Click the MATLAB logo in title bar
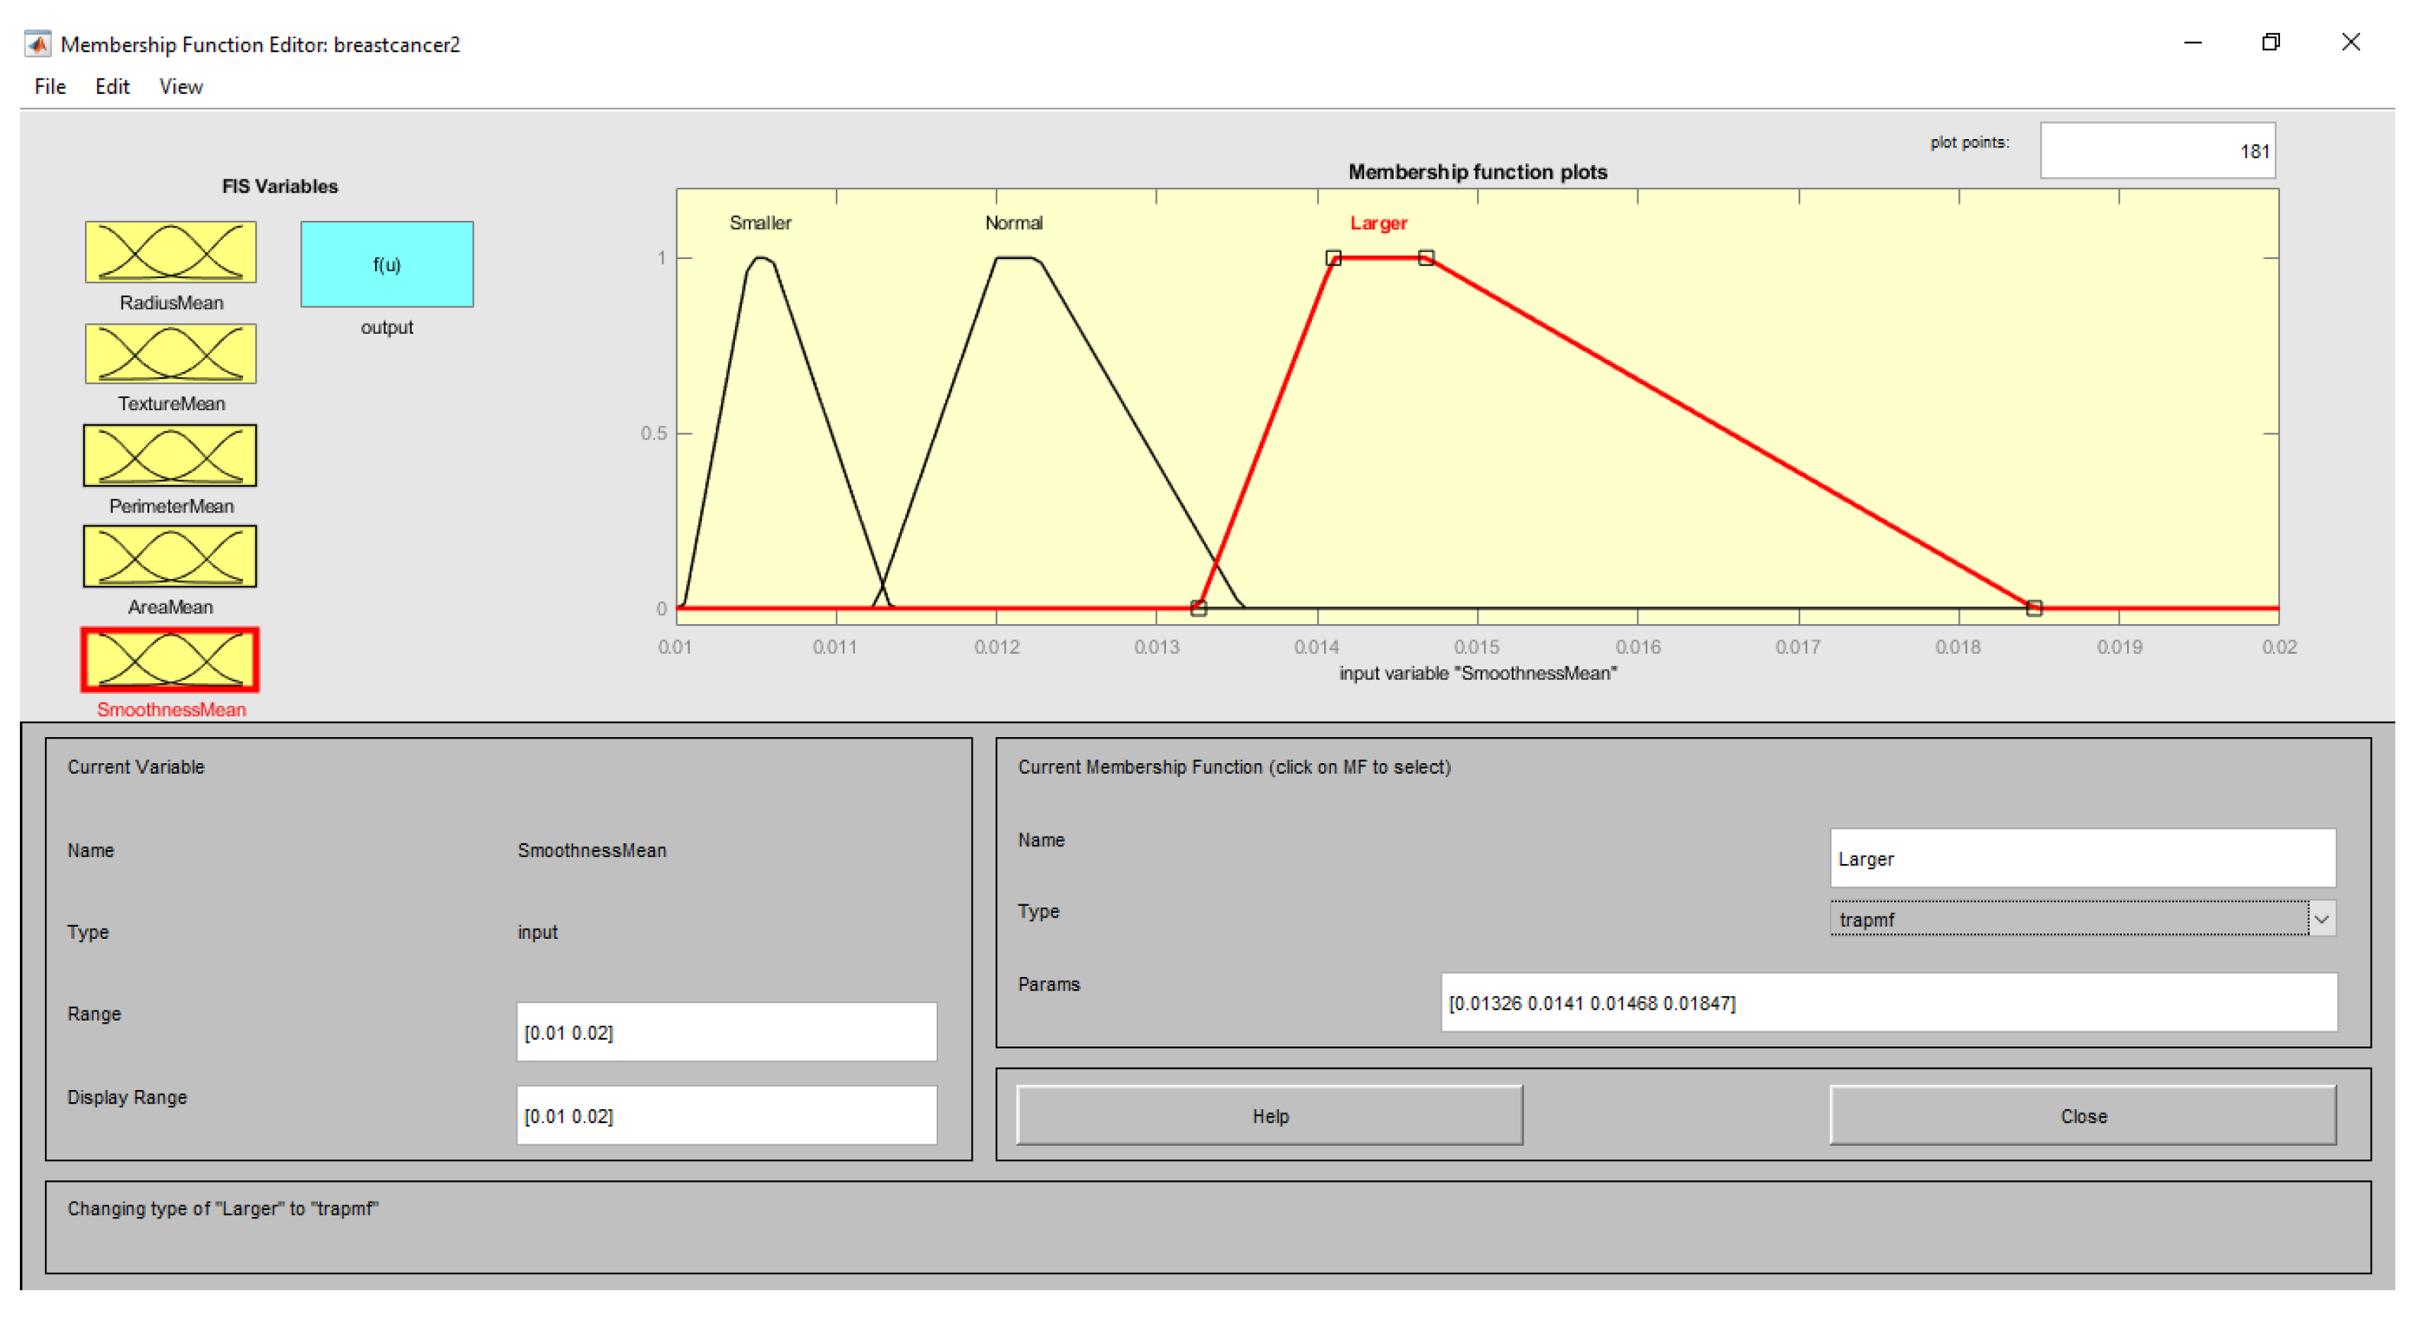Image resolution: width=2419 pixels, height=1320 pixels. point(37,44)
